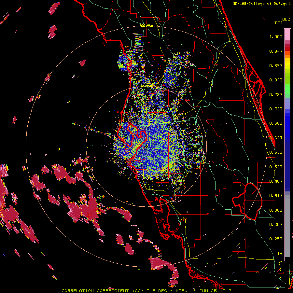The width and height of the screenshot is (293, 293).
Task: Click the DCC product label above the color scale
Action: [x=286, y=20]
